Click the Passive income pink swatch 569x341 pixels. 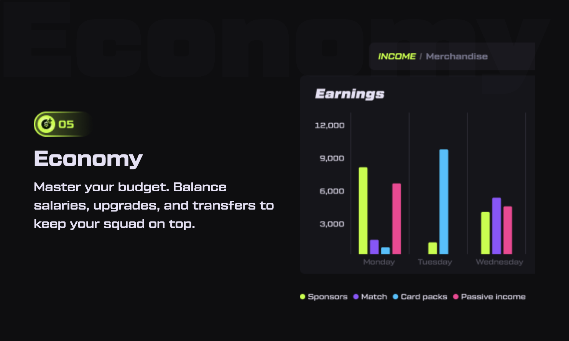coord(456,297)
